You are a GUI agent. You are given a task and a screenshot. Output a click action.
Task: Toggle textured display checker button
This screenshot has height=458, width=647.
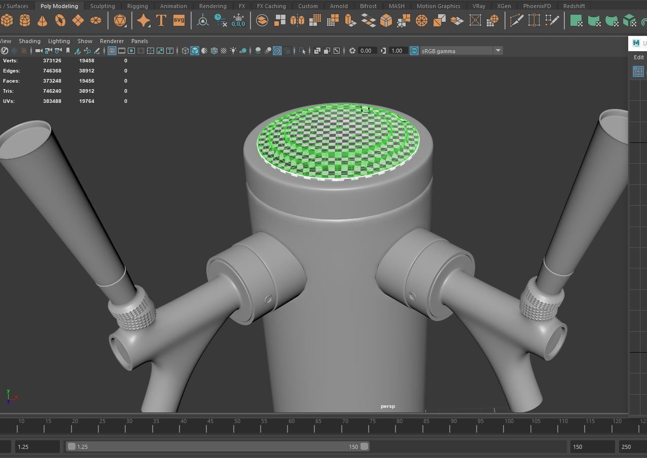coord(224,51)
